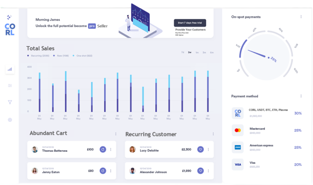
Task: Select the 6m time range
Action: click(x=212, y=53)
